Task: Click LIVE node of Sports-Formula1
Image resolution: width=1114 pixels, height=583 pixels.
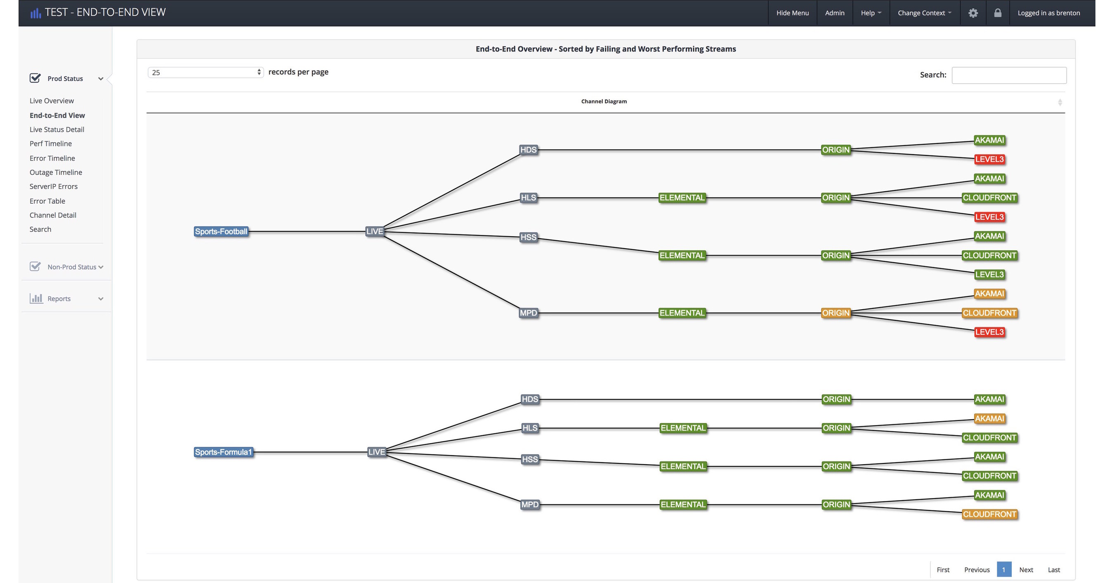Action: tap(376, 452)
